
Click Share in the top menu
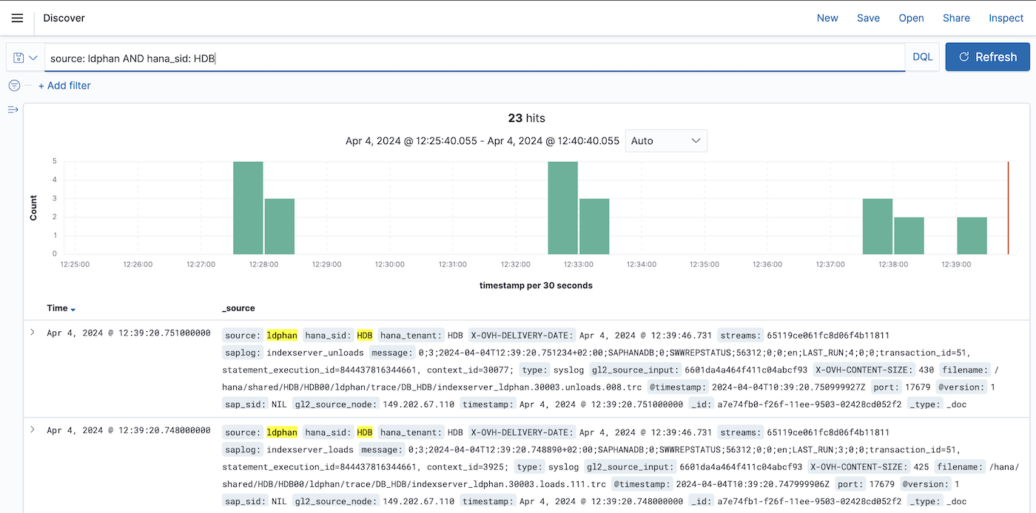956,18
